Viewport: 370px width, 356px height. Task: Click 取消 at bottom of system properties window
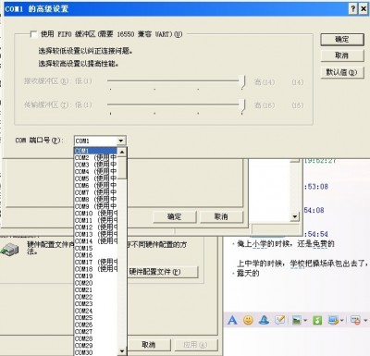tap(149, 345)
